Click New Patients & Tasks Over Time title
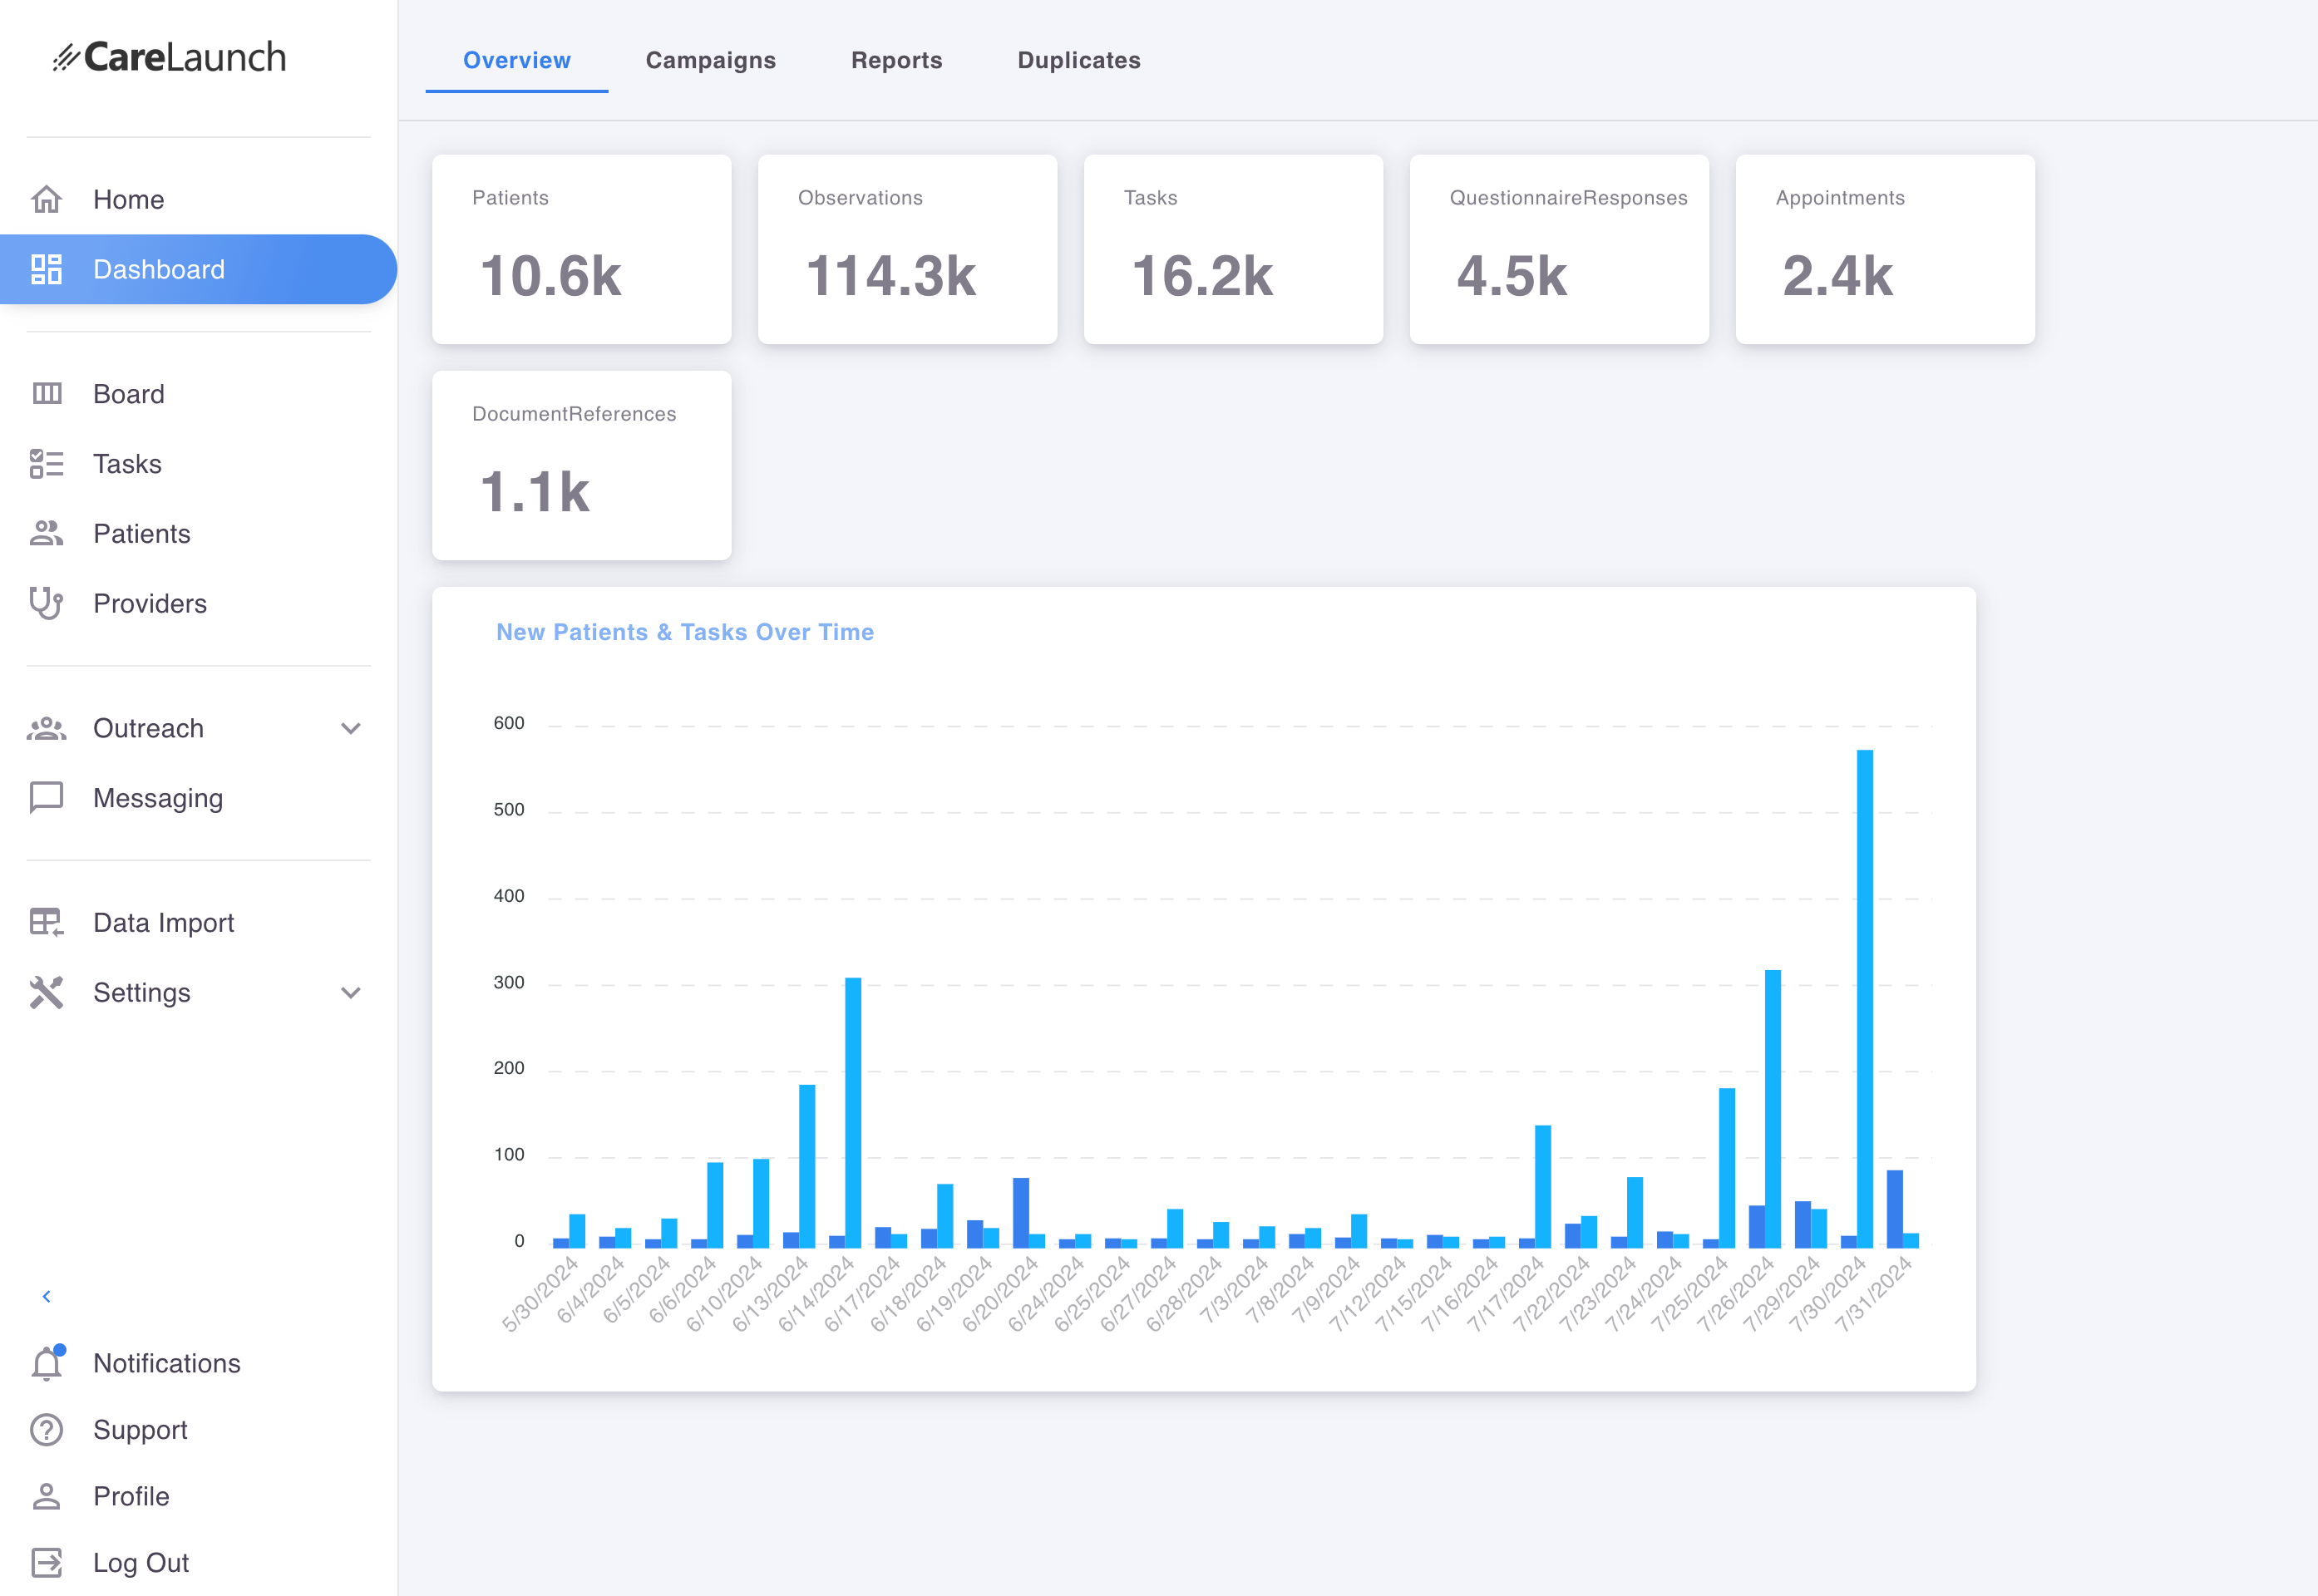The height and width of the screenshot is (1596, 2318). point(685,632)
